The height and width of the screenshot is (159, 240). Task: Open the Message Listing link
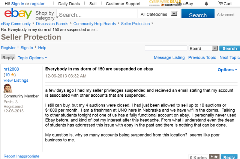coord(169,57)
